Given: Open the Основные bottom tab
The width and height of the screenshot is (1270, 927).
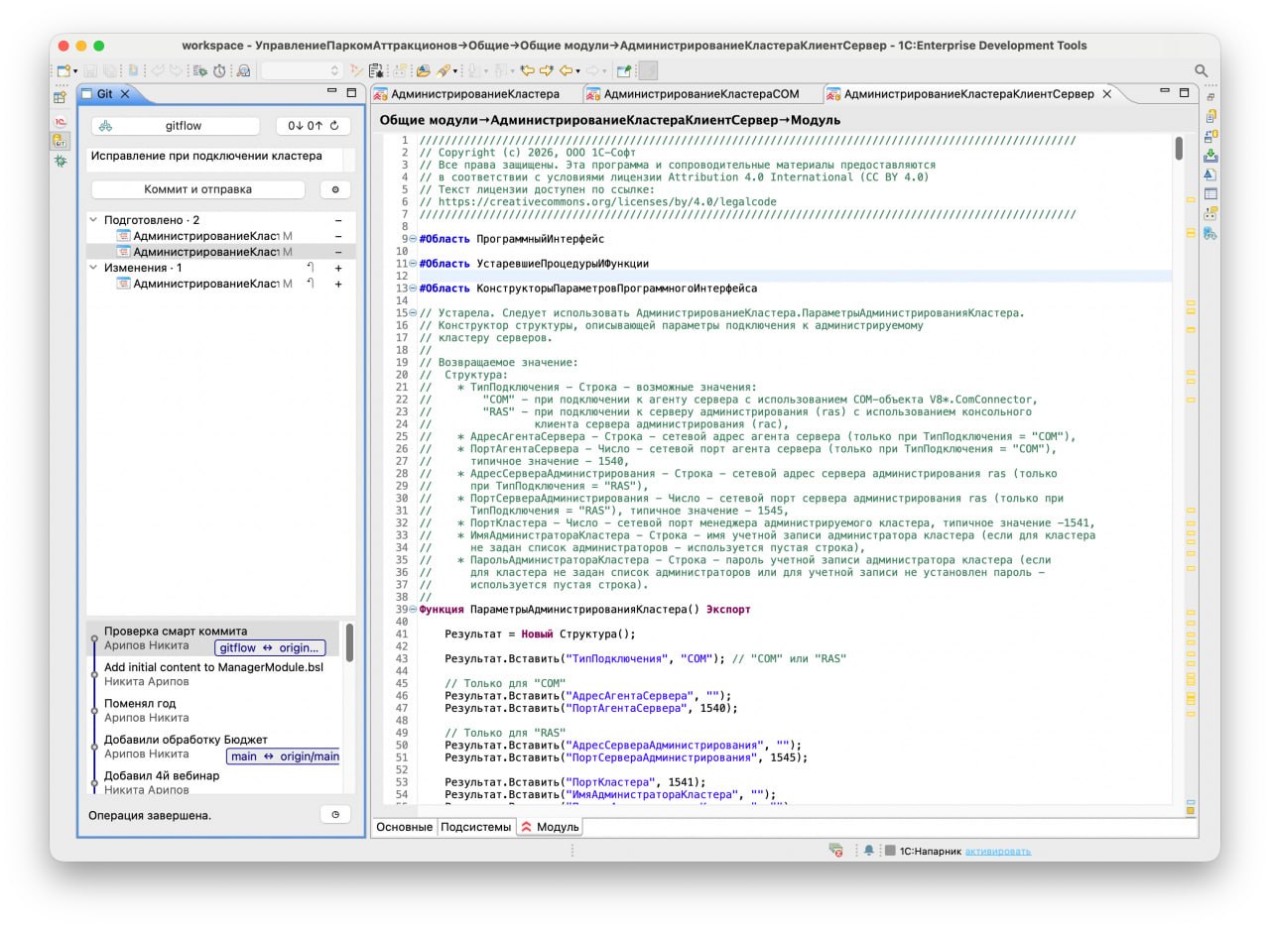Looking at the screenshot, I should [x=405, y=827].
